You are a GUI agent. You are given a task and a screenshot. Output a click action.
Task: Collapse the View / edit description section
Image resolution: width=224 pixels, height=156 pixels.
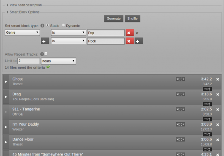click(x=7, y=5)
